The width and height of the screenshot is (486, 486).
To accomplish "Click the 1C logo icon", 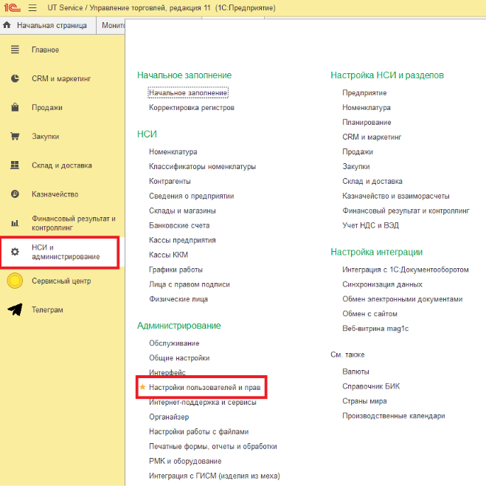I will (x=12, y=8).
